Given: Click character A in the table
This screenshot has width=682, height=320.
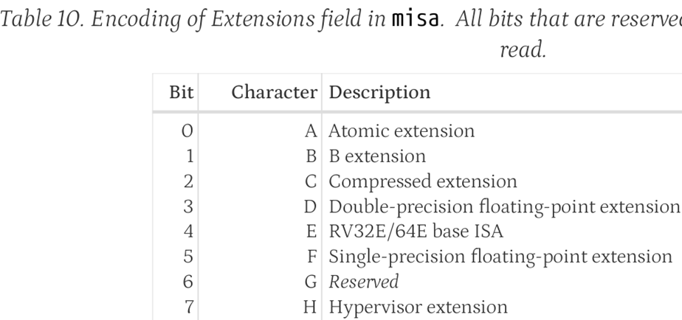Looking at the screenshot, I should [311, 131].
